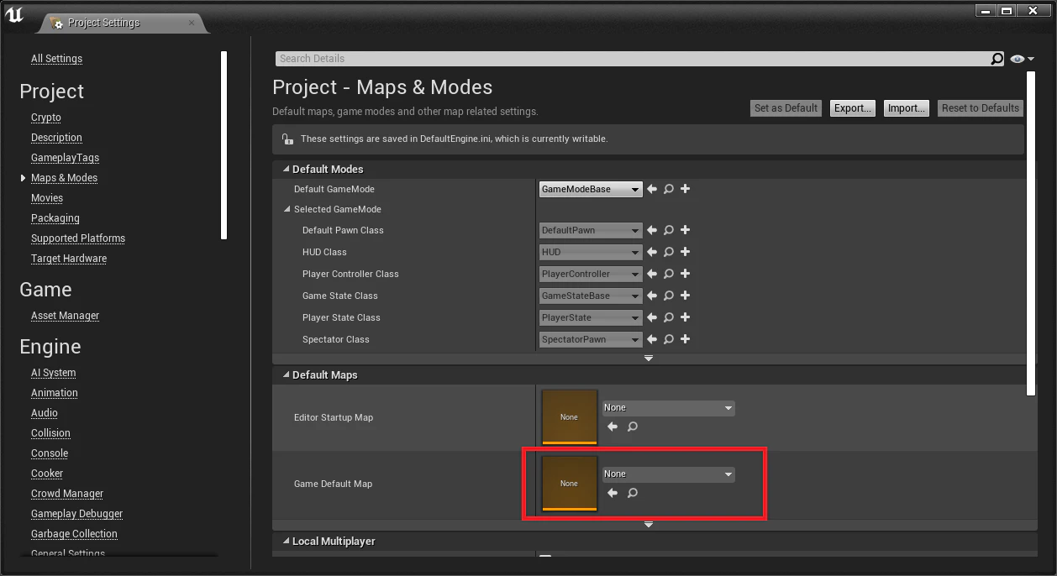The width and height of the screenshot is (1057, 576).
Task: Open Maps & Modes settings category
Action: [64, 178]
